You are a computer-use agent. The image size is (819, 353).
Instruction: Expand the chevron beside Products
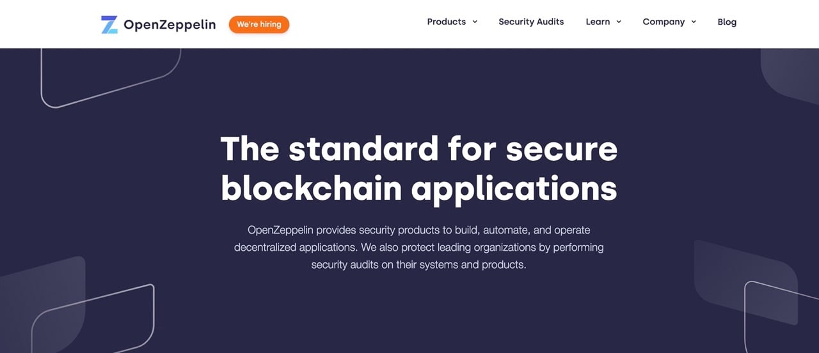click(475, 22)
